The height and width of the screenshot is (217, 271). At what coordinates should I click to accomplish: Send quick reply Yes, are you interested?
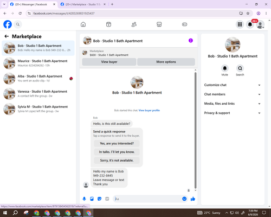[x=117, y=143]
